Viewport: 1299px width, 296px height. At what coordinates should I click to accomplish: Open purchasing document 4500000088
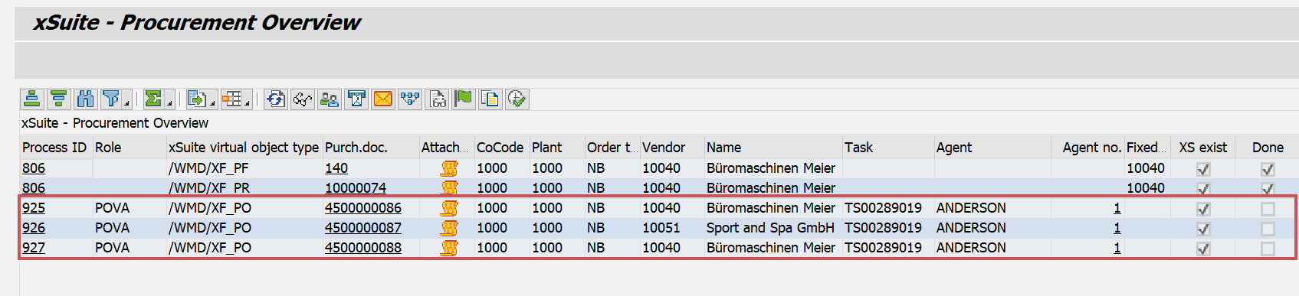click(x=363, y=248)
